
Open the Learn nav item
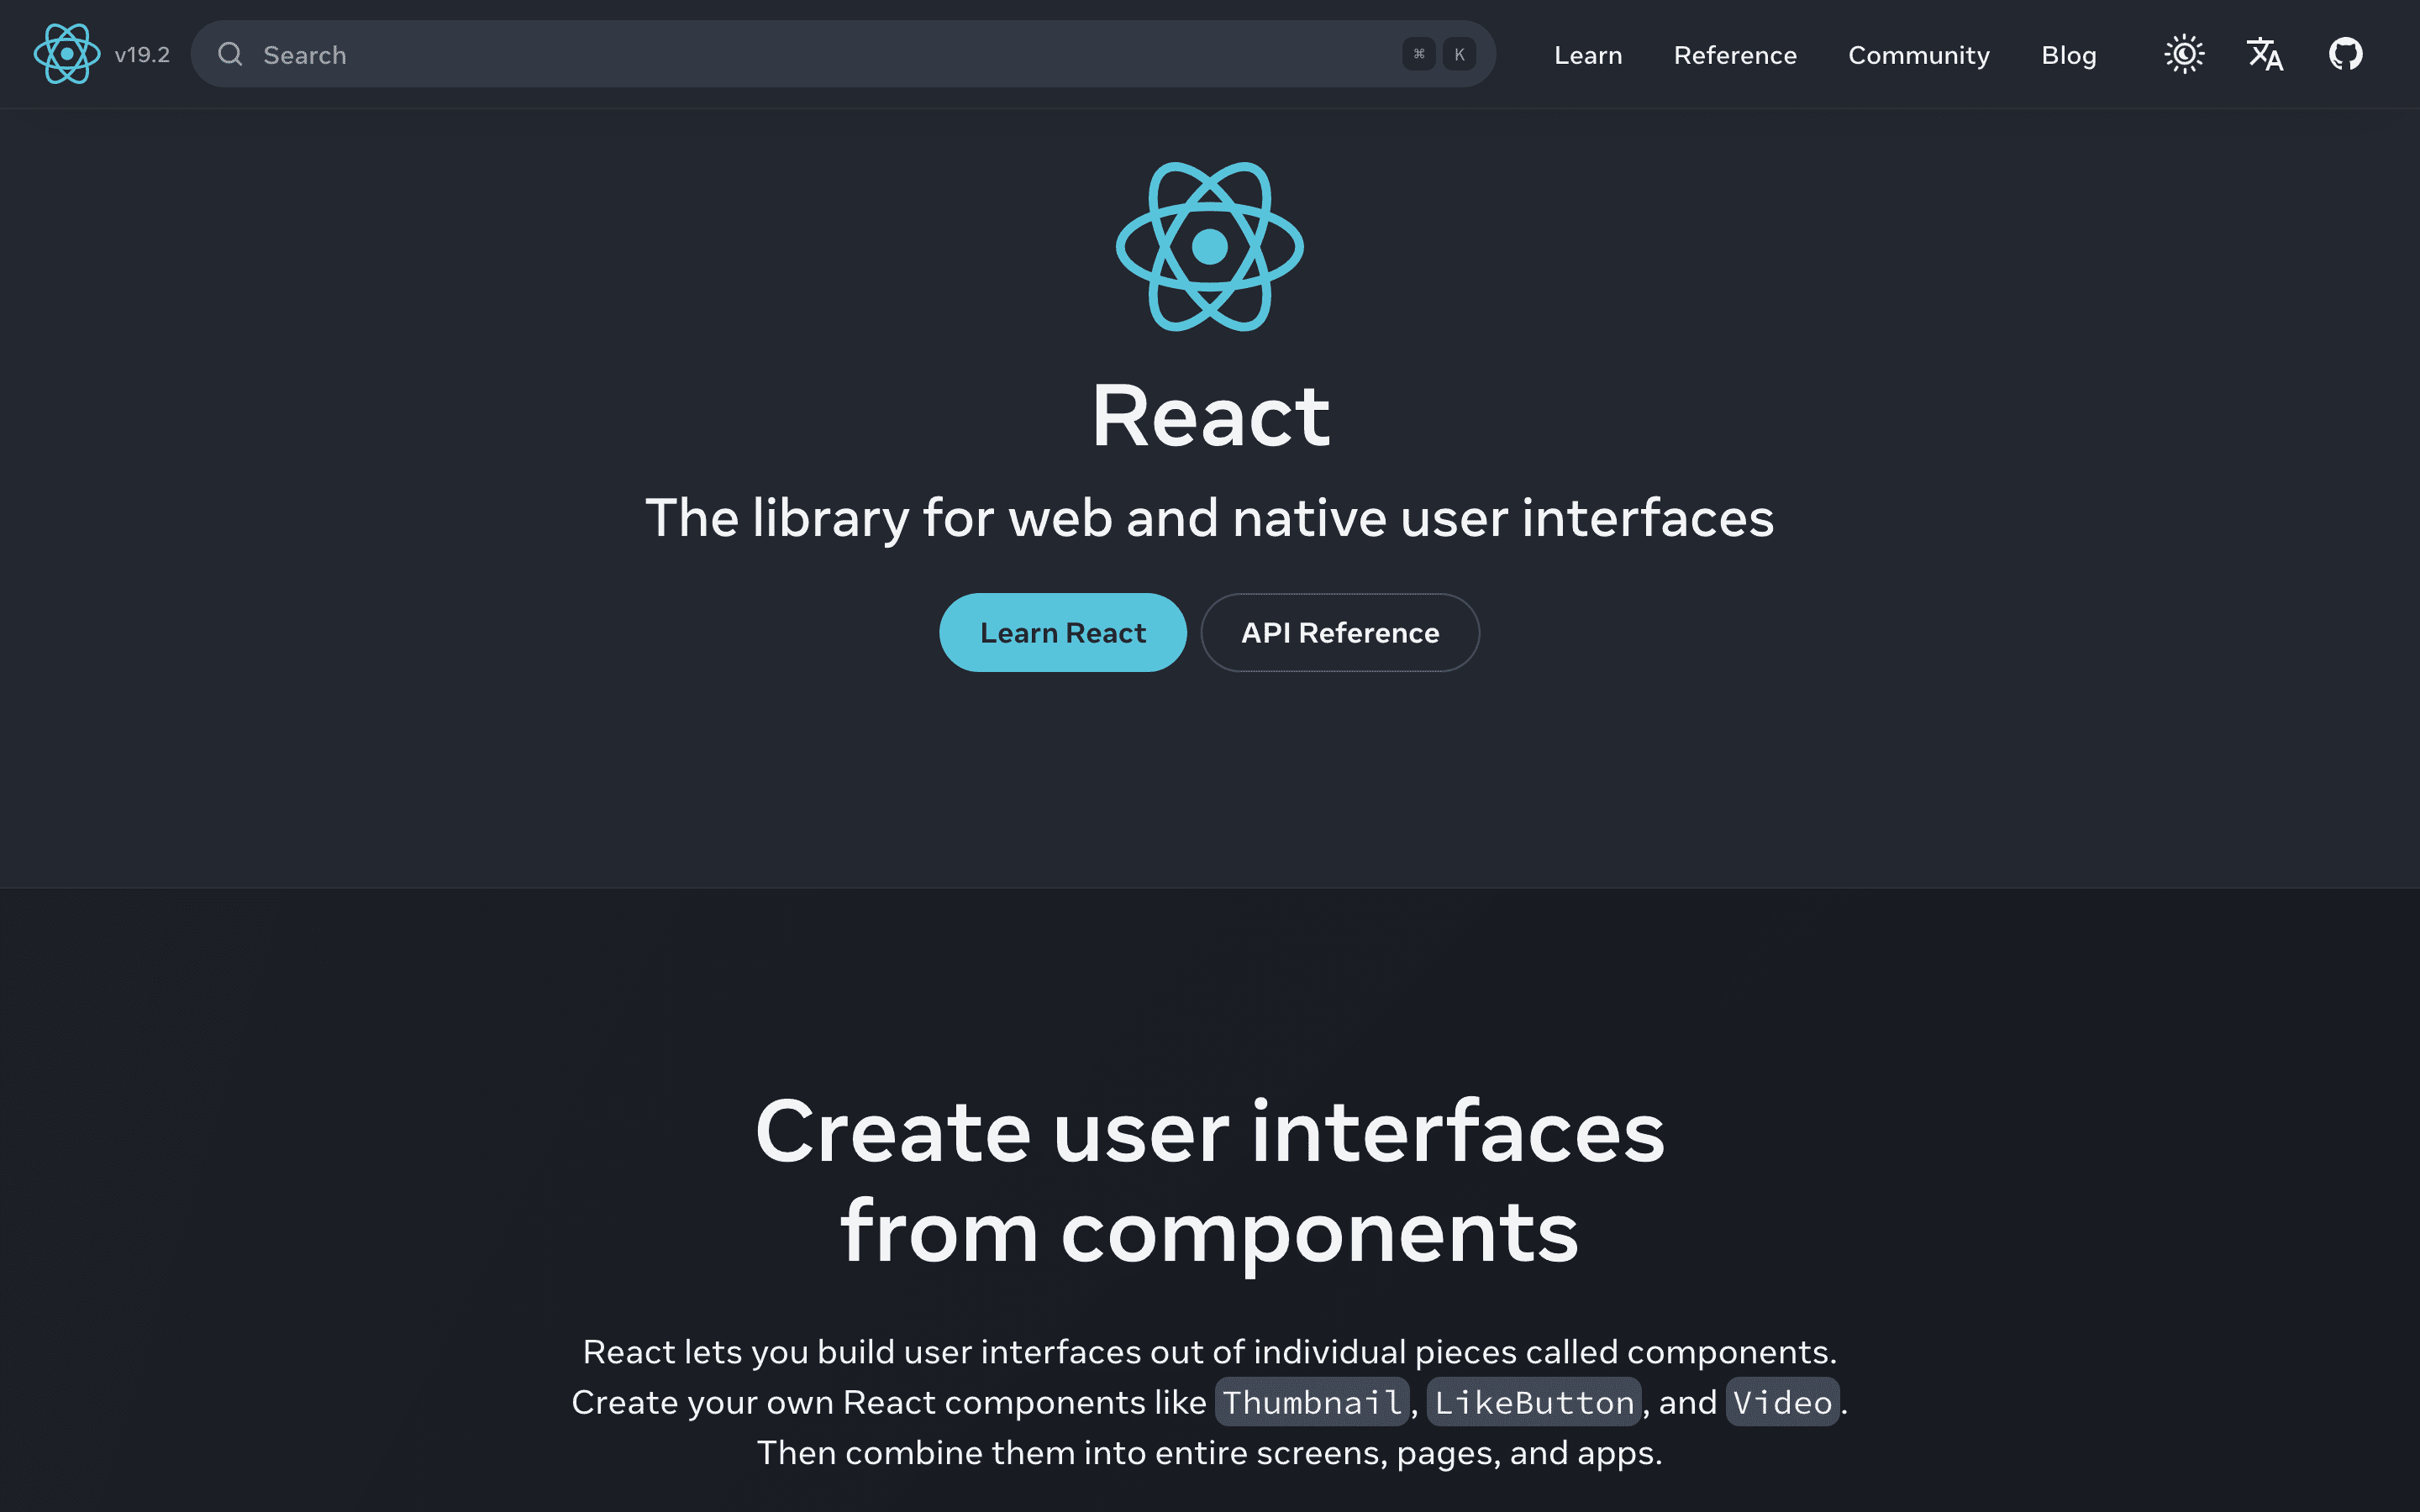1588,55
